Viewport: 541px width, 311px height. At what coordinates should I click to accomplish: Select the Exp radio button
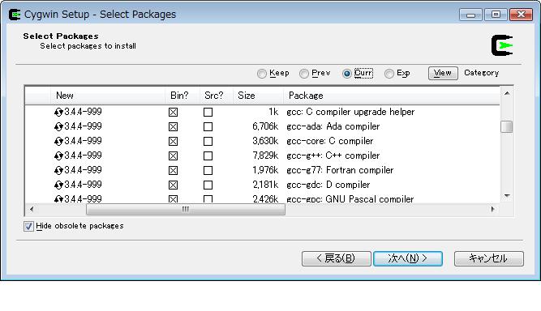[389, 74]
